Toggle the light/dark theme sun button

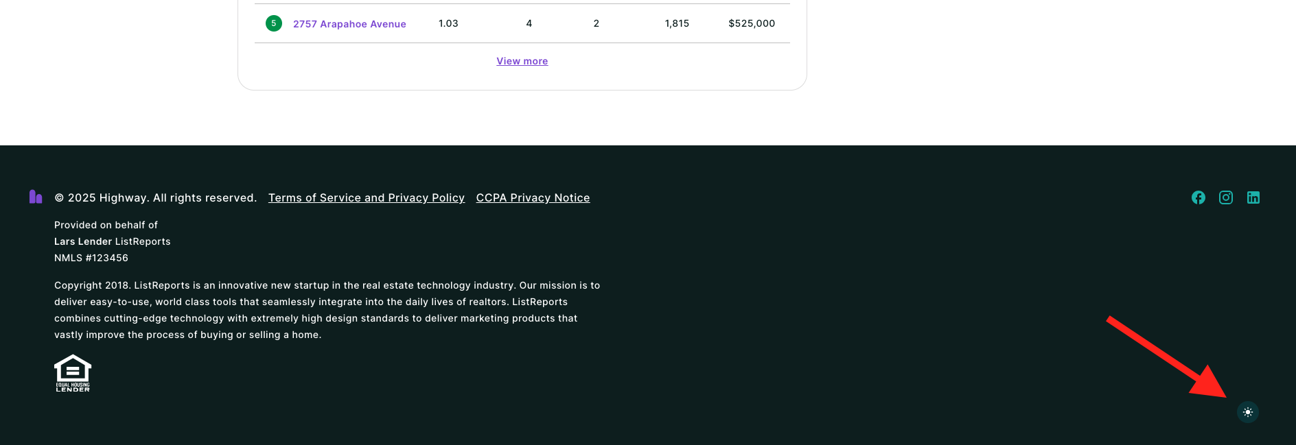tap(1247, 412)
